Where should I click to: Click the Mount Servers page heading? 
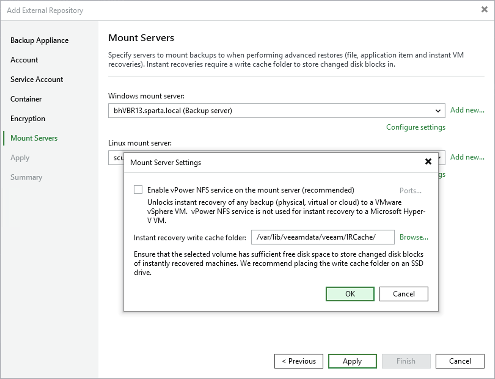141,38
